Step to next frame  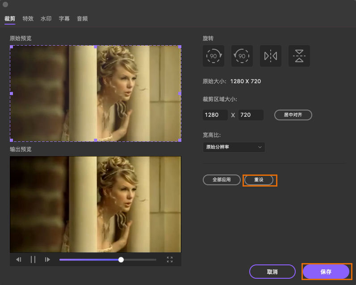point(47,259)
